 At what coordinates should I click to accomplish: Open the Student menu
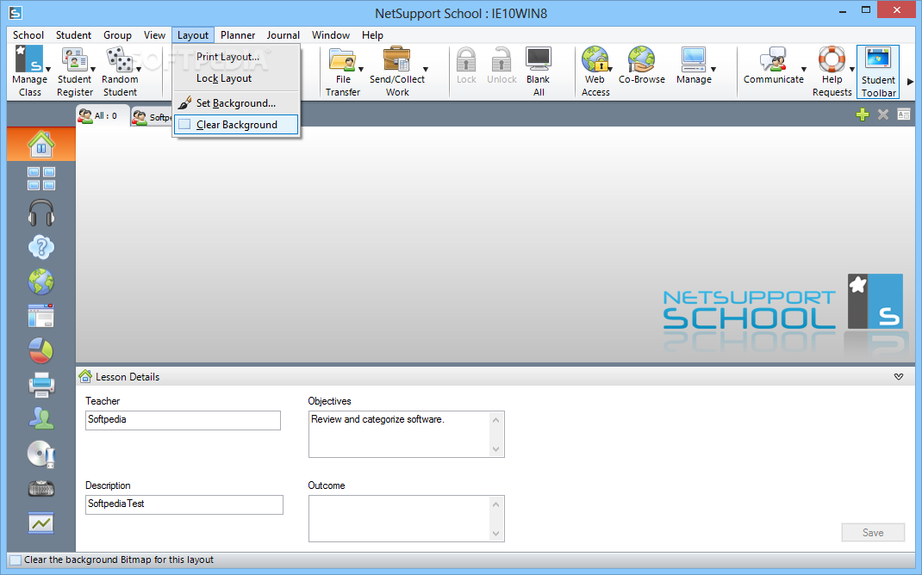(x=73, y=35)
